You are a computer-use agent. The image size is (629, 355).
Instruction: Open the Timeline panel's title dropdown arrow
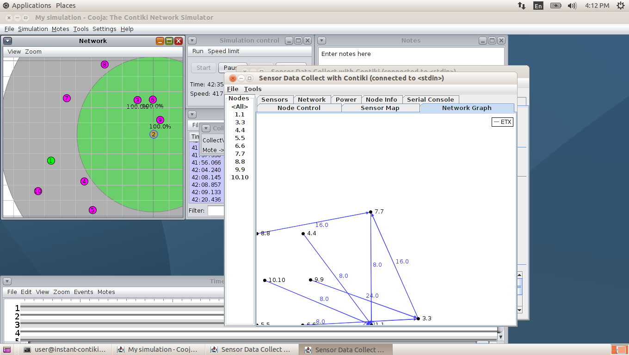pos(7,281)
